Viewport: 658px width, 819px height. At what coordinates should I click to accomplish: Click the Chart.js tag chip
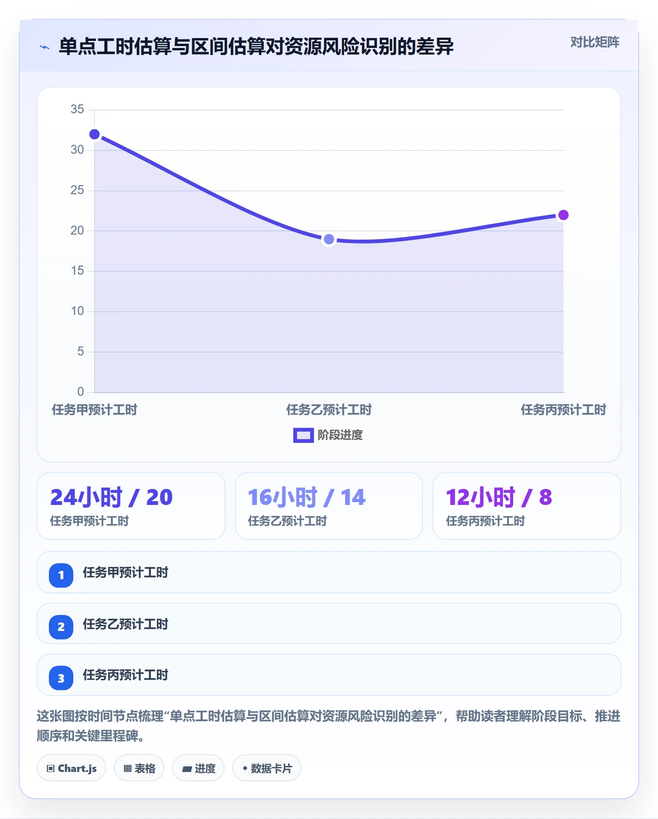71,768
